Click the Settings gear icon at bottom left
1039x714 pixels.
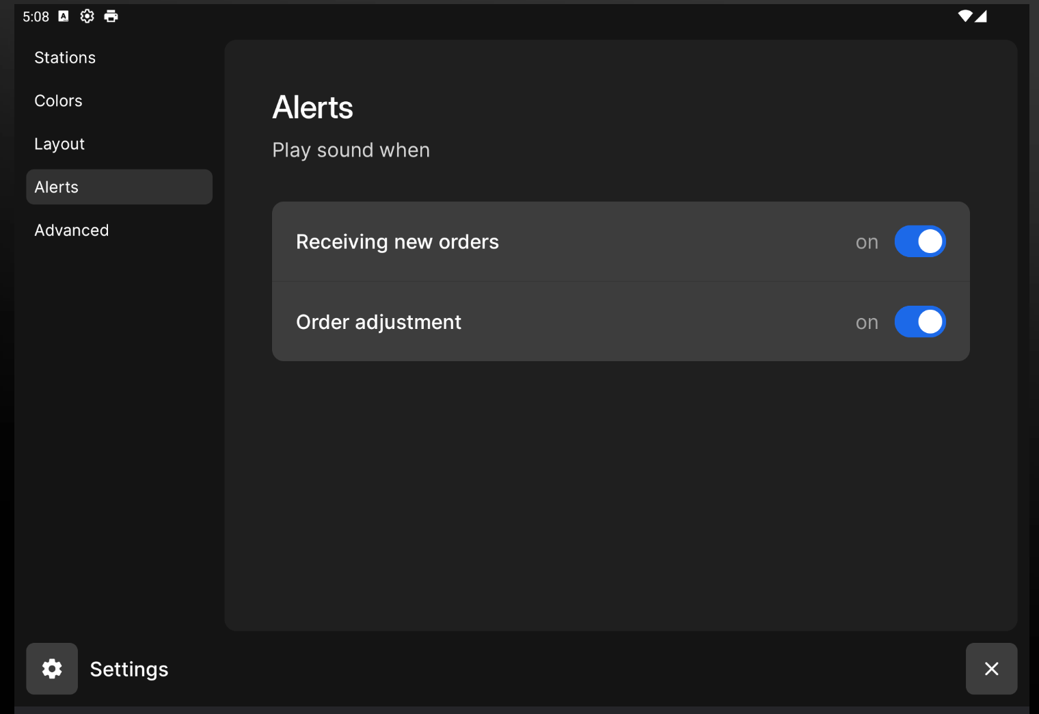click(52, 669)
